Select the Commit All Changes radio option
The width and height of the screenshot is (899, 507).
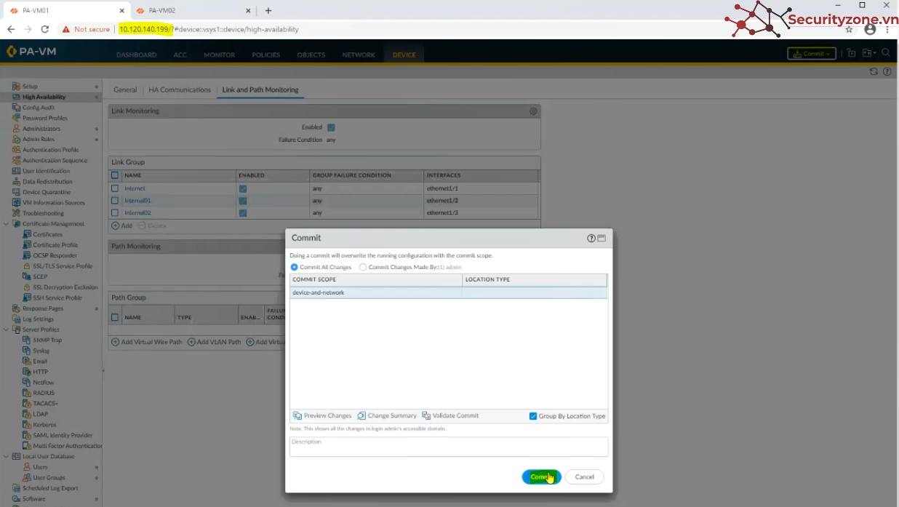pos(294,267)
